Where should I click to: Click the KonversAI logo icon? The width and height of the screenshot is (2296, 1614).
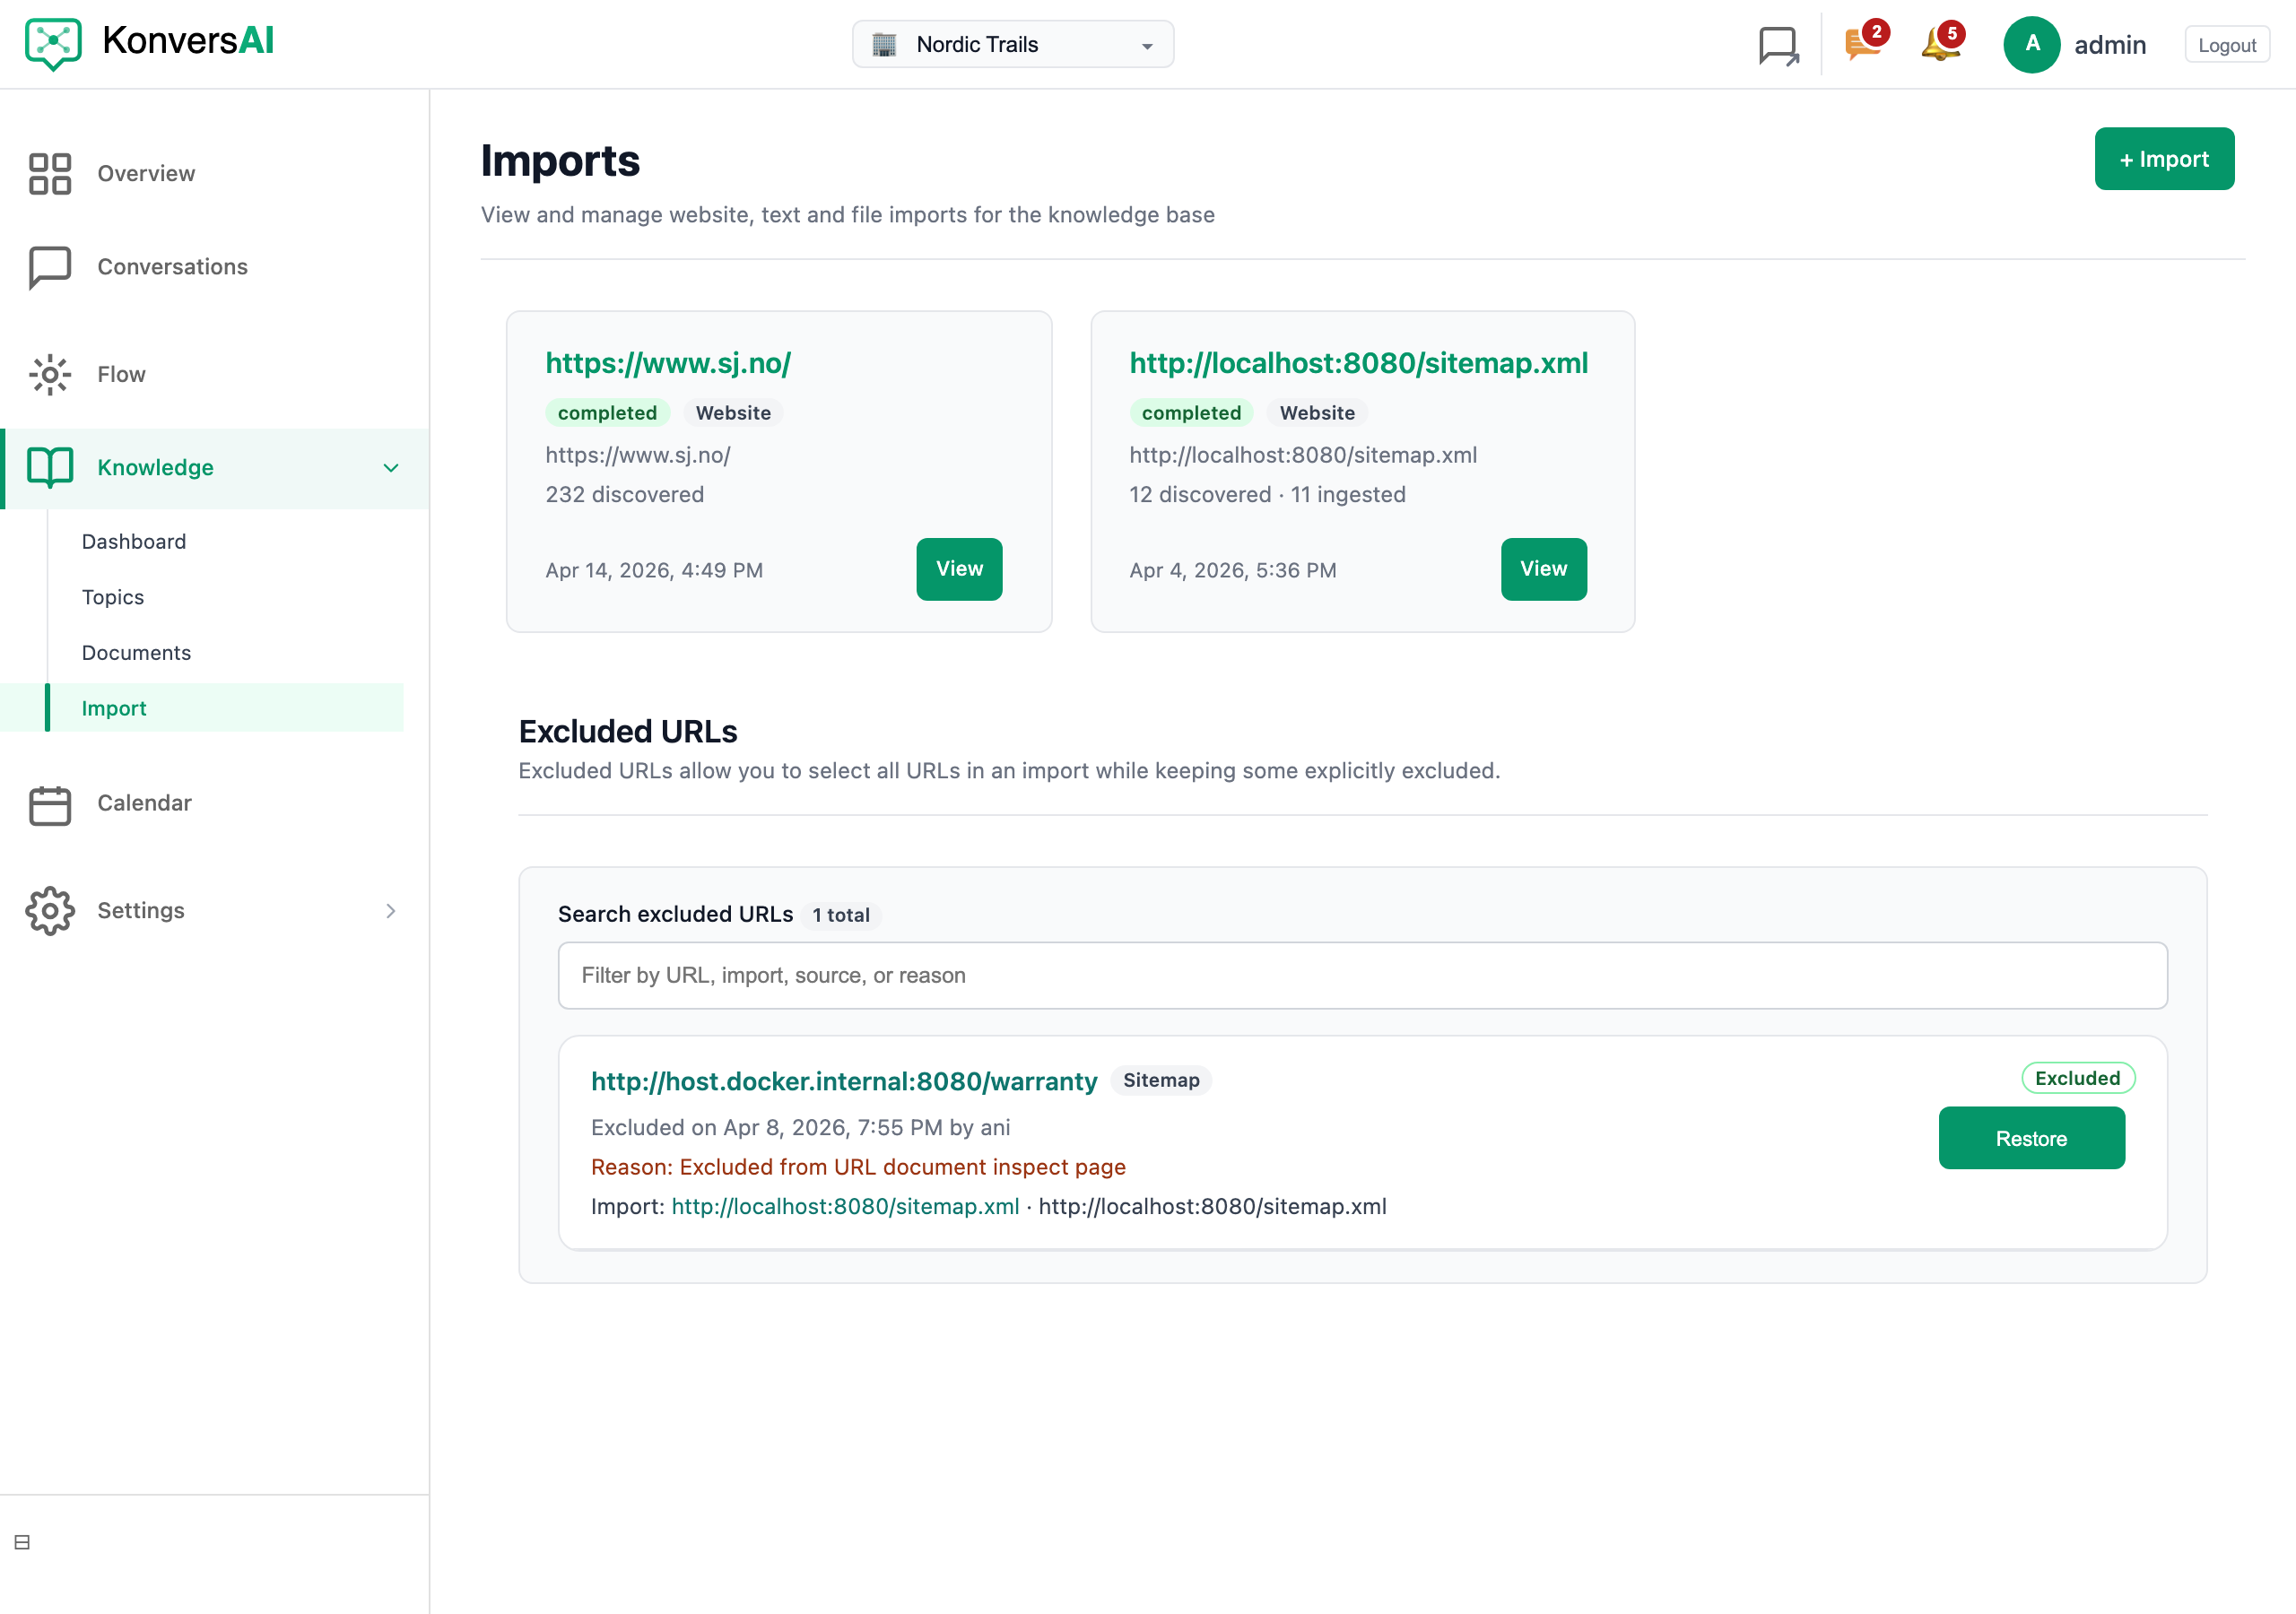click(x=53, y=43)
